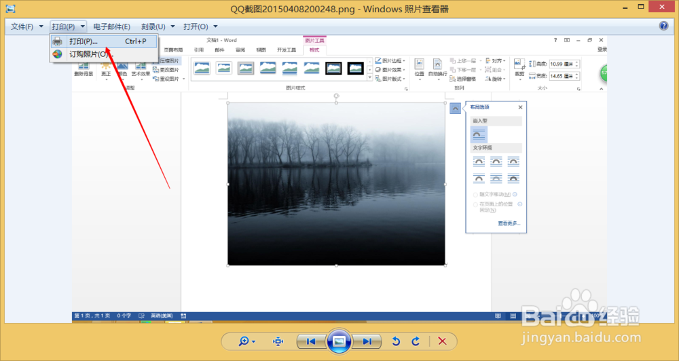Open the 对齐 dropdown in Word ribbon
Image resolution: width=679 pixels, height=361 pixels.
[496, 61]
